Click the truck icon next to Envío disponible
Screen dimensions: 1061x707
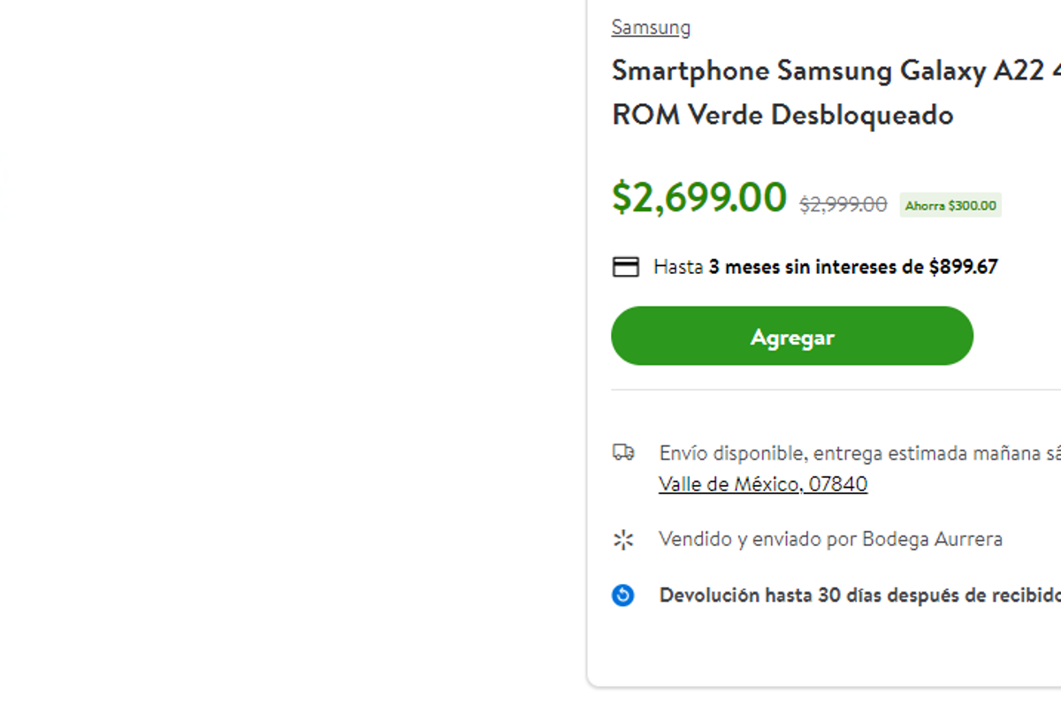[624, 452]
